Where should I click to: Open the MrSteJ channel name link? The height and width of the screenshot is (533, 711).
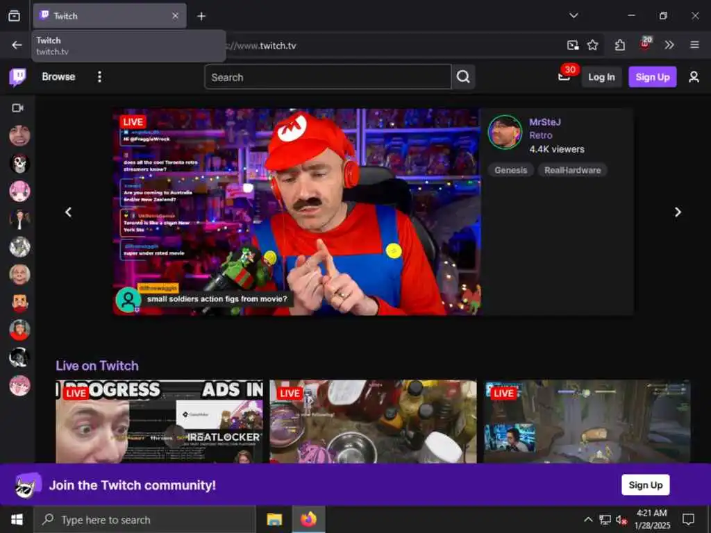click(545, 122)
